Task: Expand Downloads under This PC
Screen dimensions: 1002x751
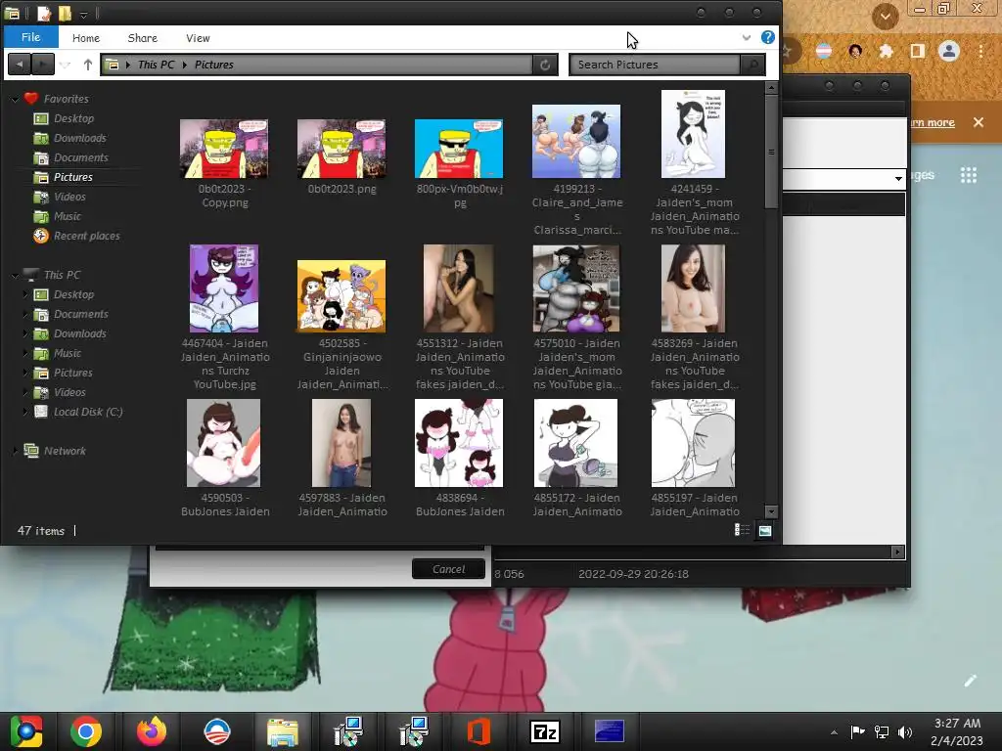Action: (x=25, y=333)
